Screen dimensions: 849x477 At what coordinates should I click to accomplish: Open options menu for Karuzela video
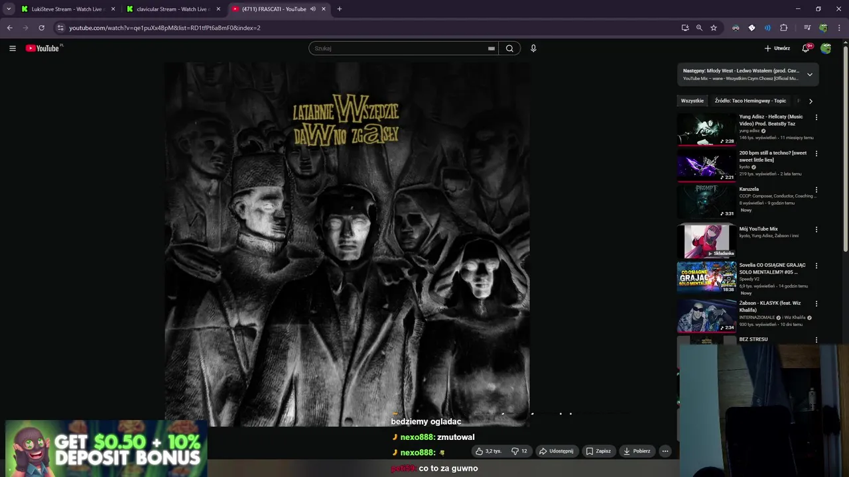click(816, 189)
